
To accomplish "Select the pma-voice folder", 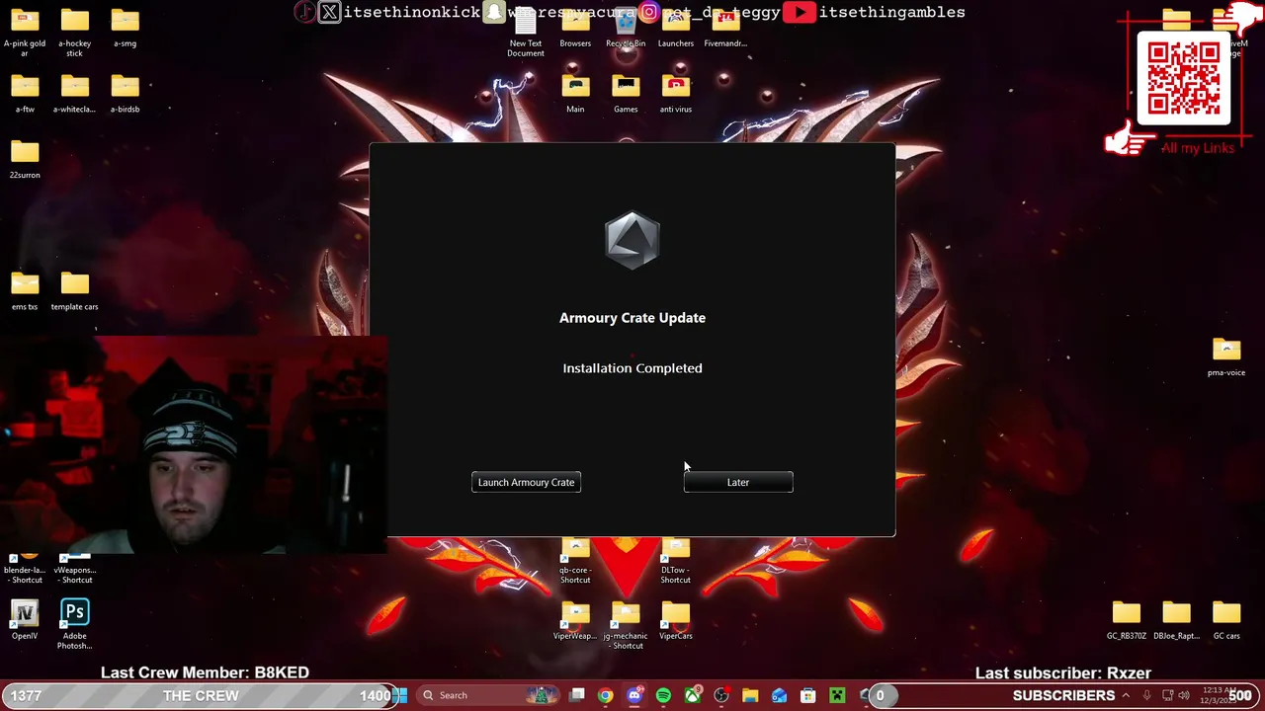I will point(1226,357).
